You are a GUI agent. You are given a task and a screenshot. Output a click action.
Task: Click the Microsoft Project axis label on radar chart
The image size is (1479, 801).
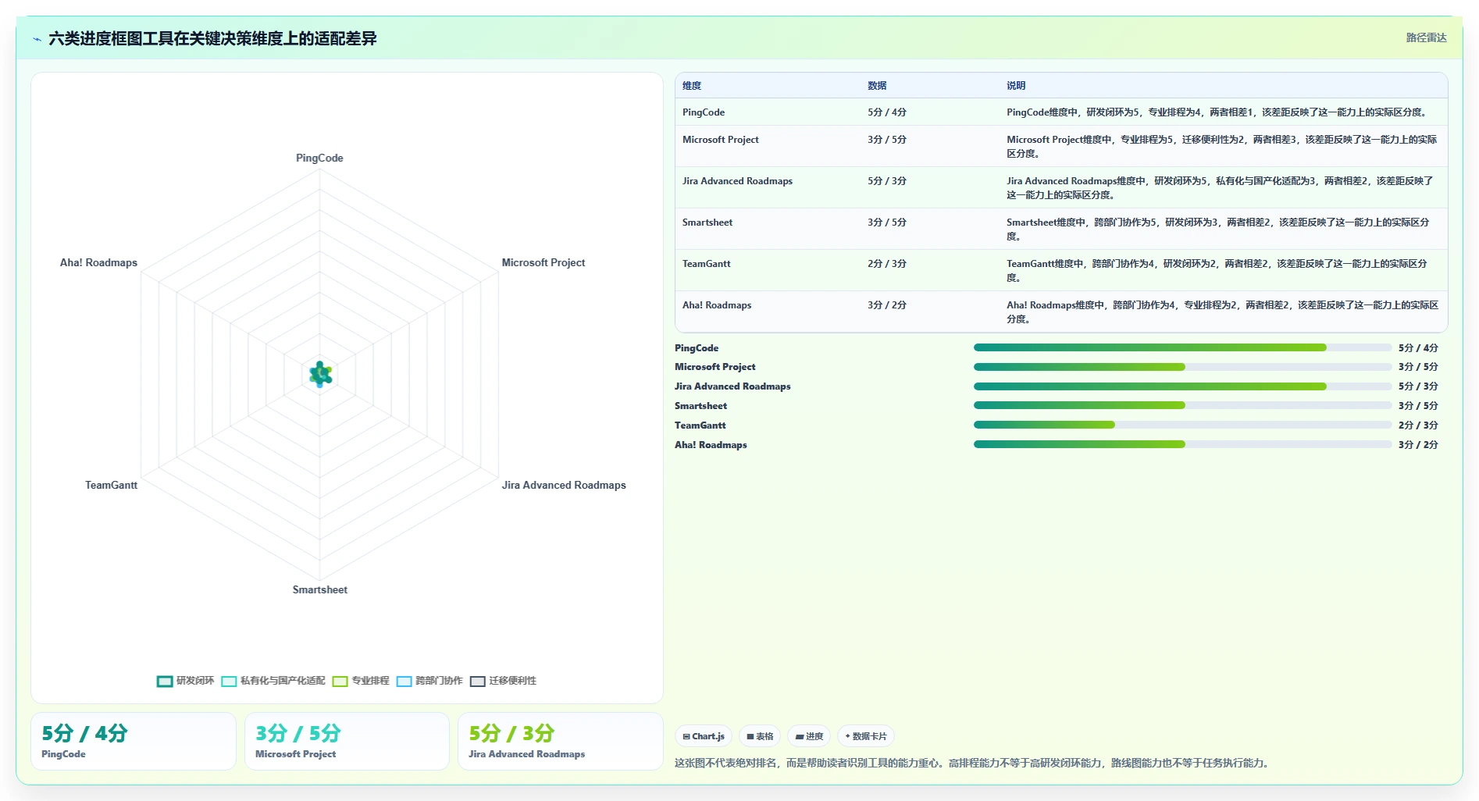coord(543,262)
